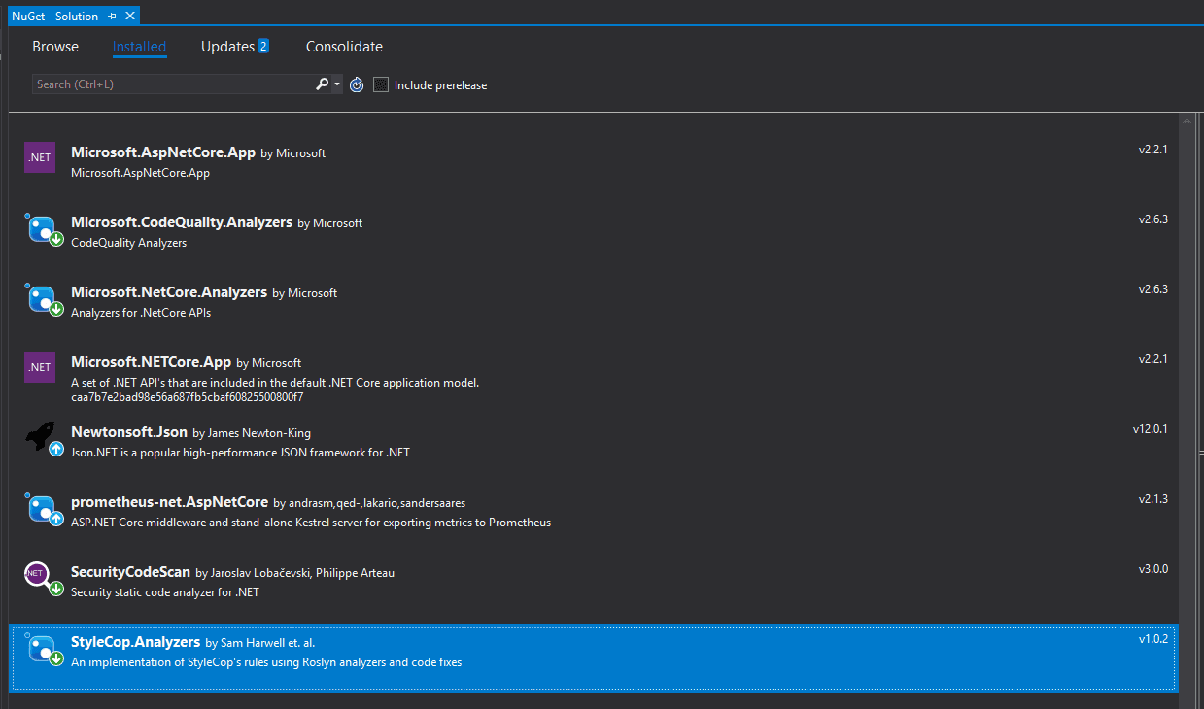
Task: Refresh the package list
Action: click(357, 84)
